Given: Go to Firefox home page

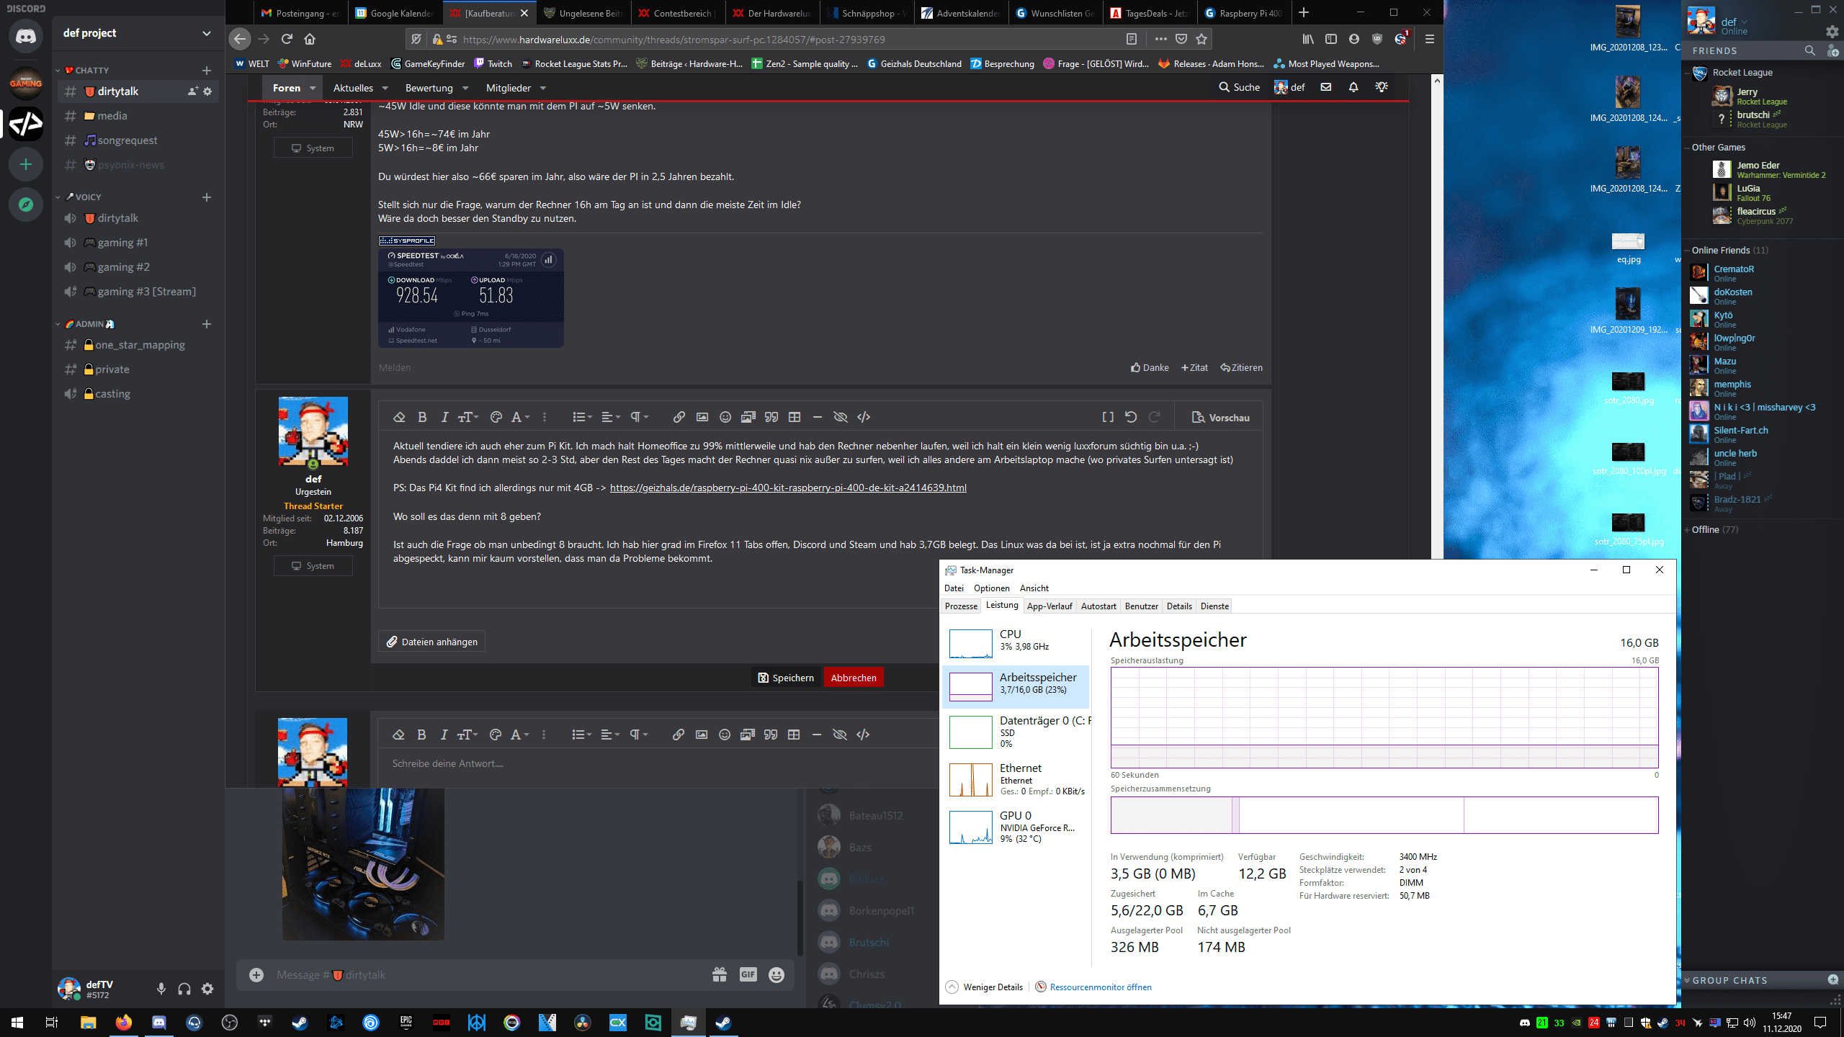Looking at the screenshot, I should (310, 39).
